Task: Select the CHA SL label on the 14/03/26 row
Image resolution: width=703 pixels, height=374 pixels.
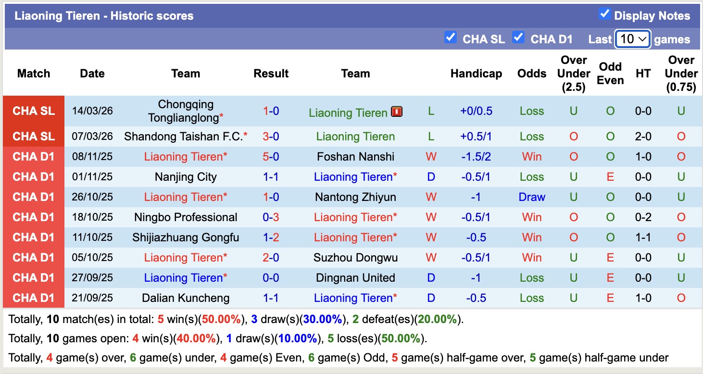Action: [x=33, y=111]
